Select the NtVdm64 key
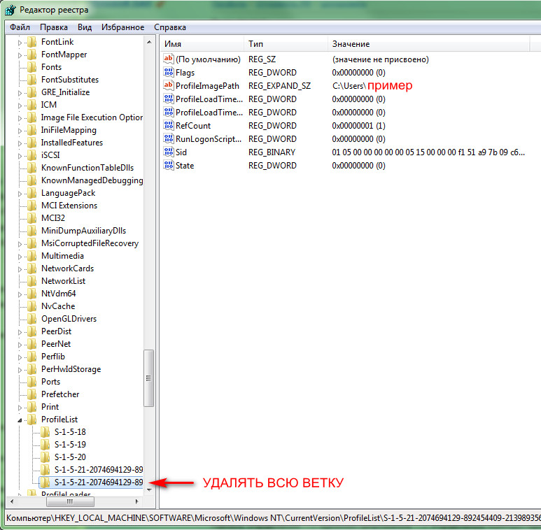This screenshot has width=541, height=530. point(58,294)
